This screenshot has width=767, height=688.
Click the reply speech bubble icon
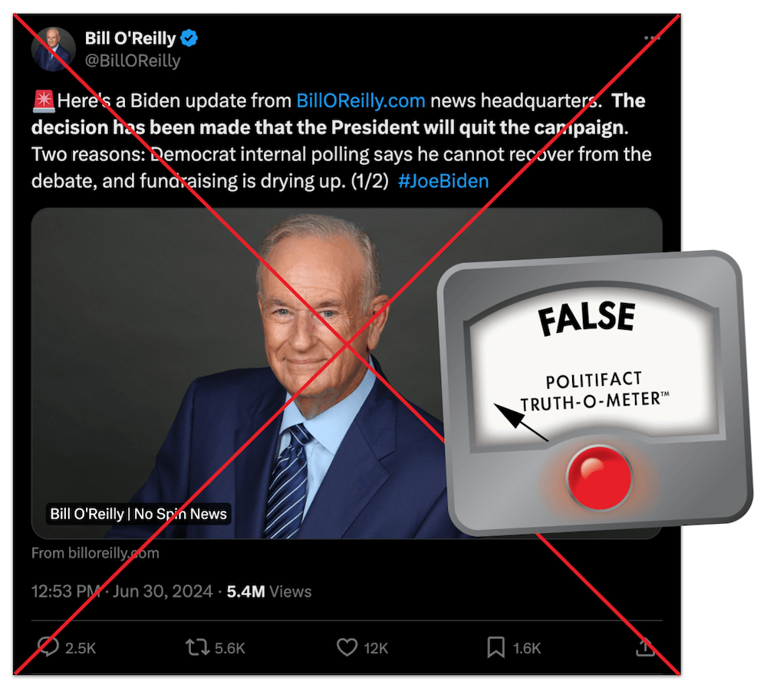tap(48, 647)
